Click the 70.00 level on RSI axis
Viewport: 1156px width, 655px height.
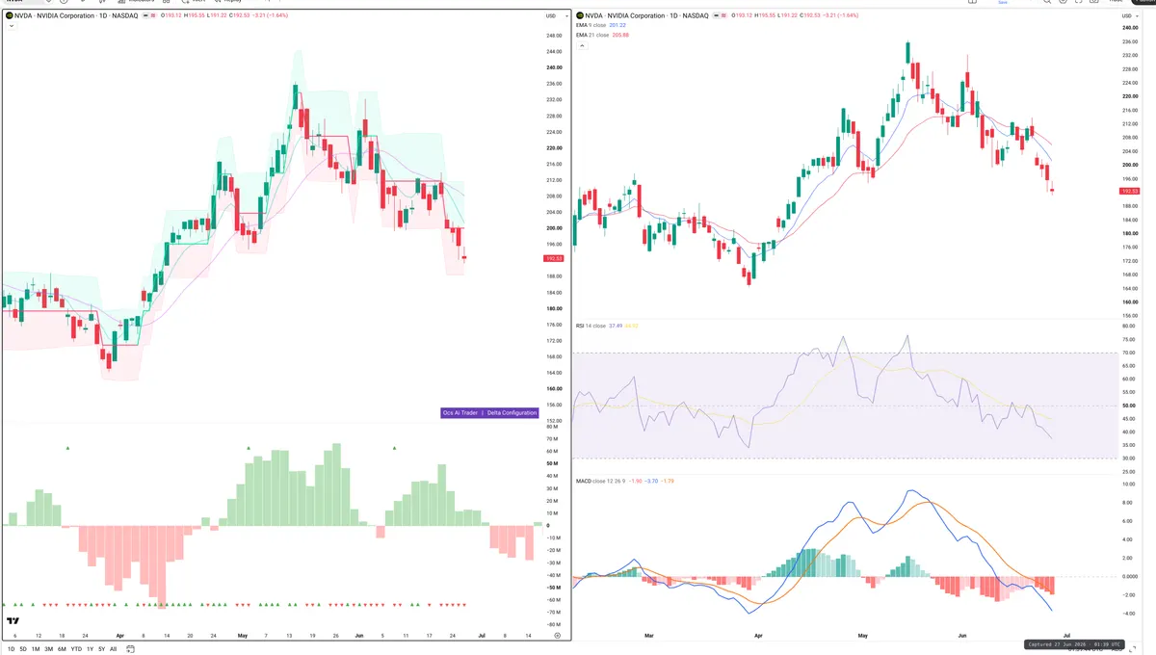click(1129, 354)
